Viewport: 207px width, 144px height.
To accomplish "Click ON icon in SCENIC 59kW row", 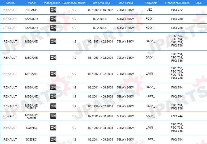I will (53, 139).
